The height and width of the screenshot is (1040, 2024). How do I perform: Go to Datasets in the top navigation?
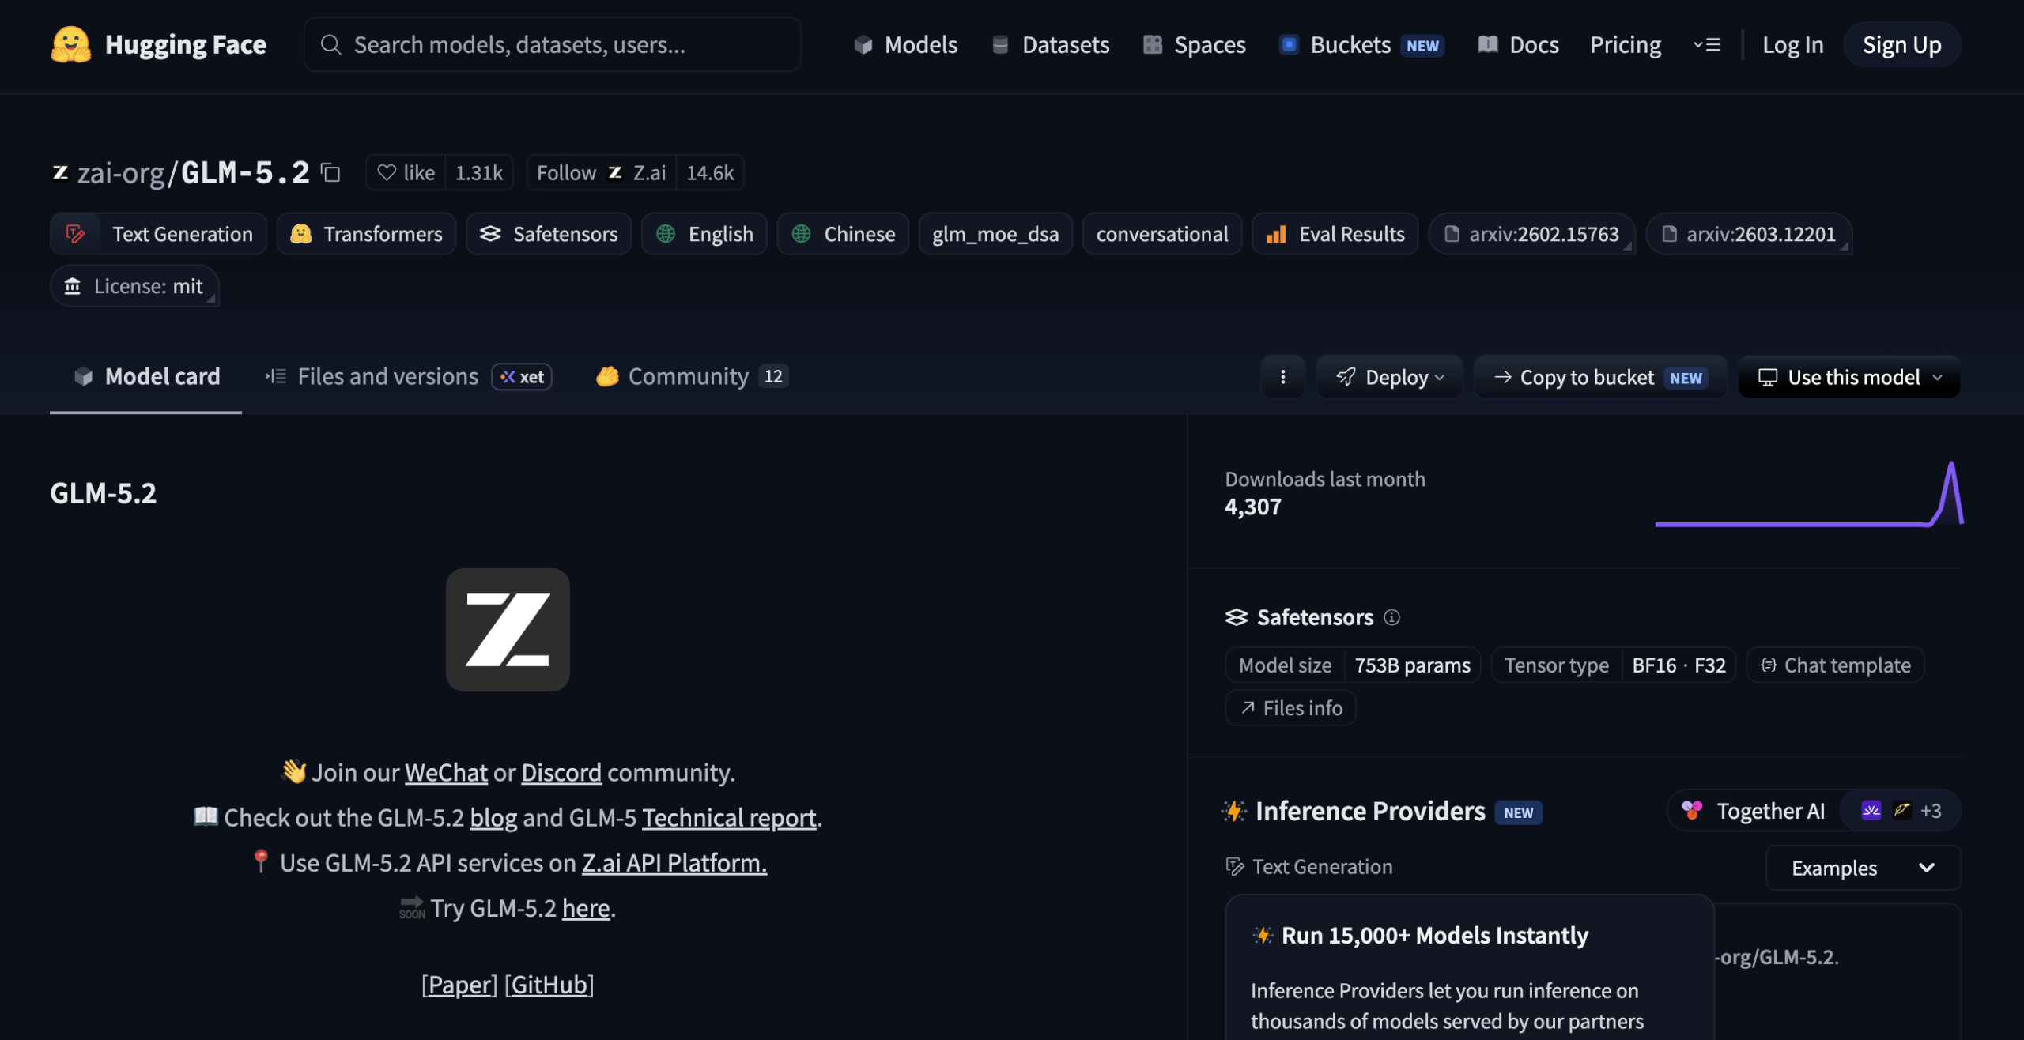(1051, 44)
